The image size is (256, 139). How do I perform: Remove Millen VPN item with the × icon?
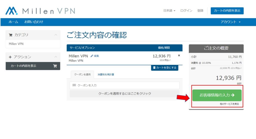(179, 56)
